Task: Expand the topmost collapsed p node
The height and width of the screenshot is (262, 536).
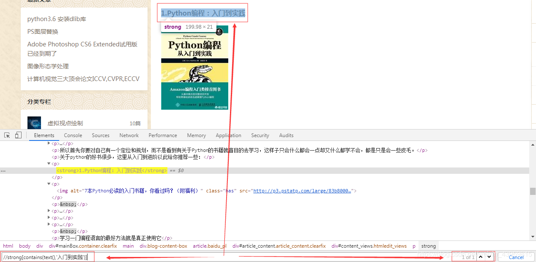Action: 49,143
